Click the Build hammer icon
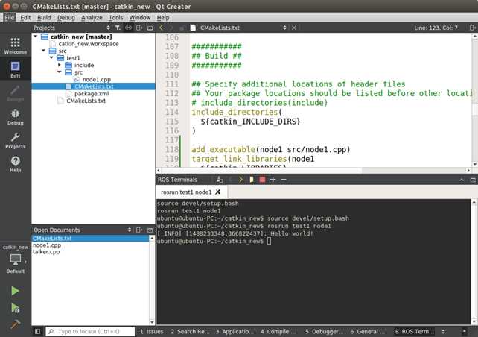Viewport: 478px width, 337px height. pyautogui.click(x=15, y=324)
